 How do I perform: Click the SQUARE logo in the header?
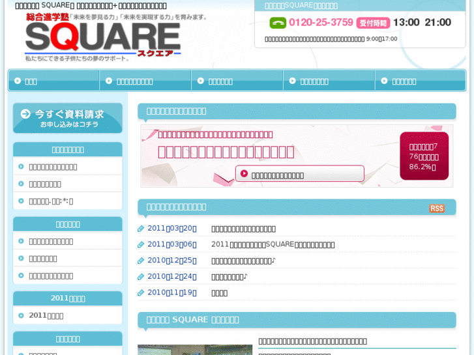pyautogui.click(x=103, y=36)
